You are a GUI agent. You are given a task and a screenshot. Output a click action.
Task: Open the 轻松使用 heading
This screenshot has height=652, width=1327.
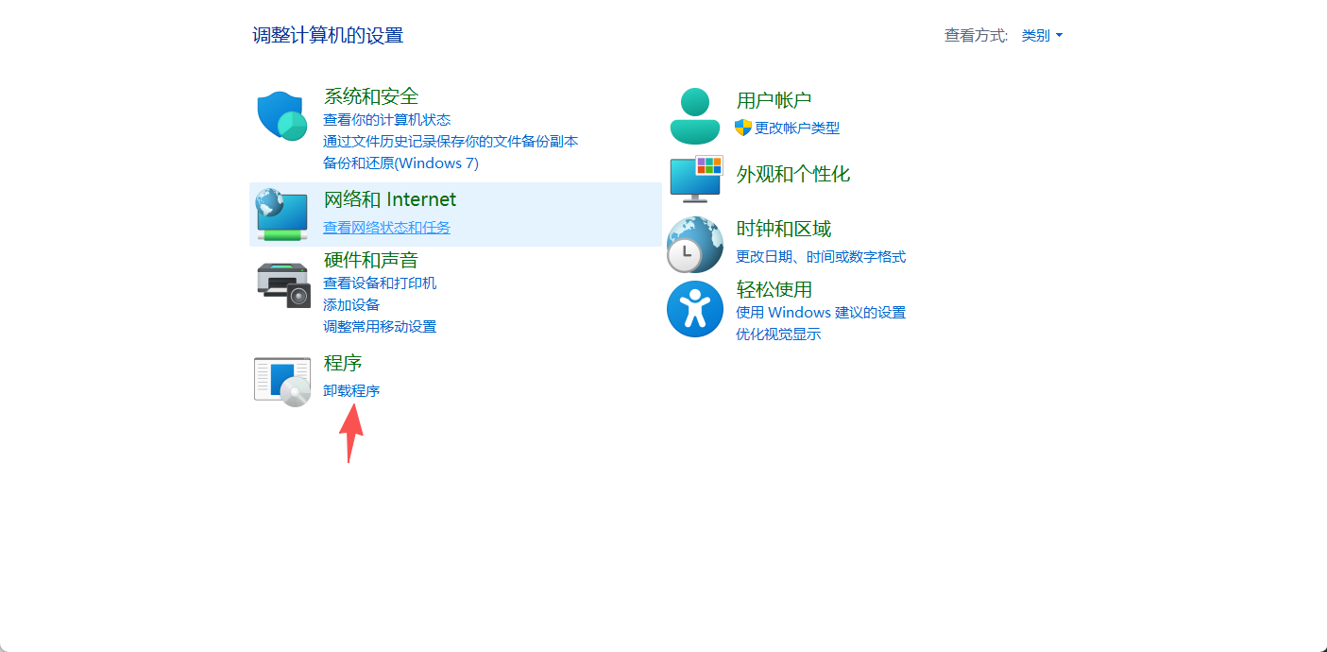coord(774,289)
